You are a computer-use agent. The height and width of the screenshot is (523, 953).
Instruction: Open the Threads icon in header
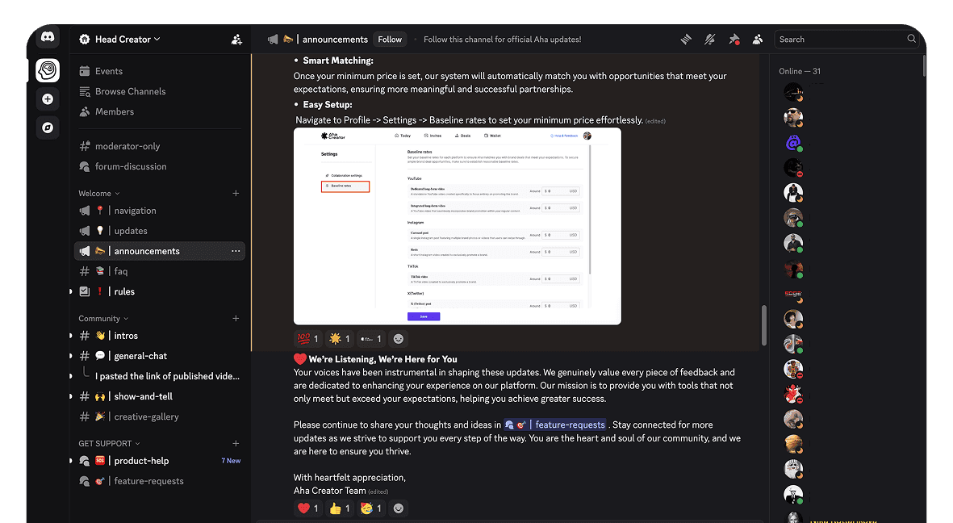[686, 40]
